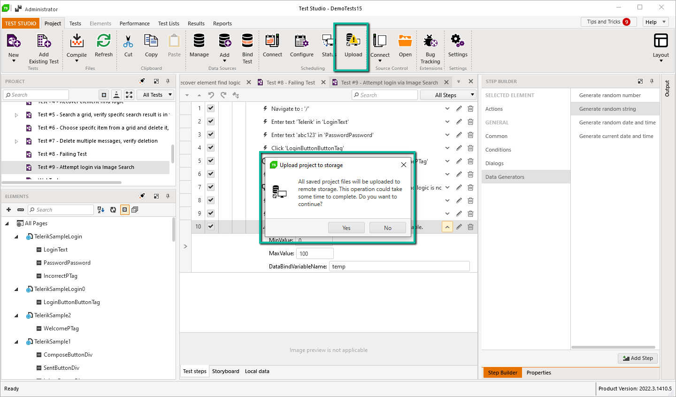Viewport: 676px width, 397px height.
Task: Refresh the Elements explorer
Action: click(x=113, y=210)
